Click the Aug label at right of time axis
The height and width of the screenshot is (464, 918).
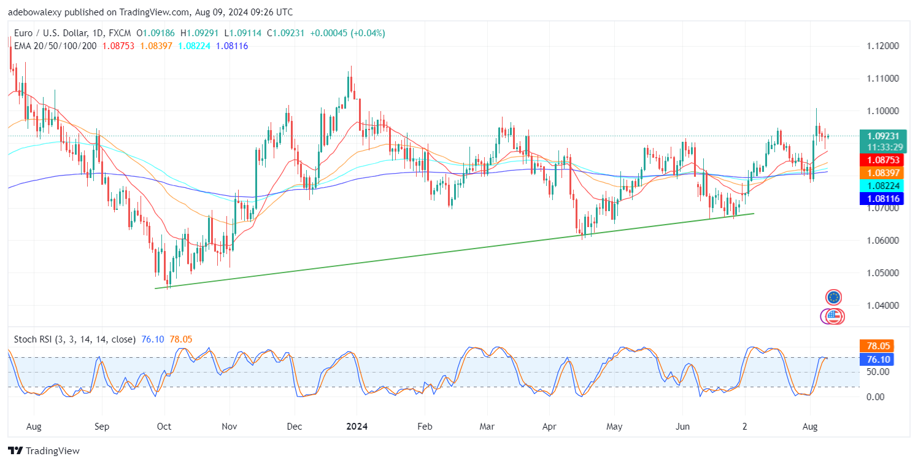811,425
